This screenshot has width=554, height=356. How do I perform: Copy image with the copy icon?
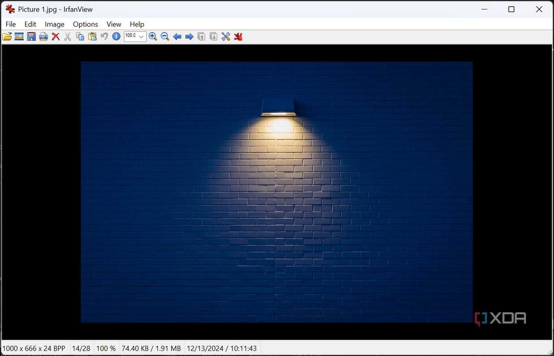(80, 37)
